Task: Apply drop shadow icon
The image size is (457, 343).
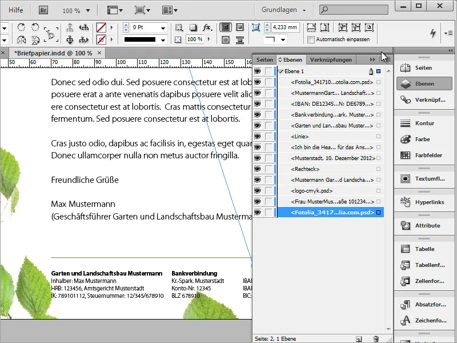Action: point(193,27)
